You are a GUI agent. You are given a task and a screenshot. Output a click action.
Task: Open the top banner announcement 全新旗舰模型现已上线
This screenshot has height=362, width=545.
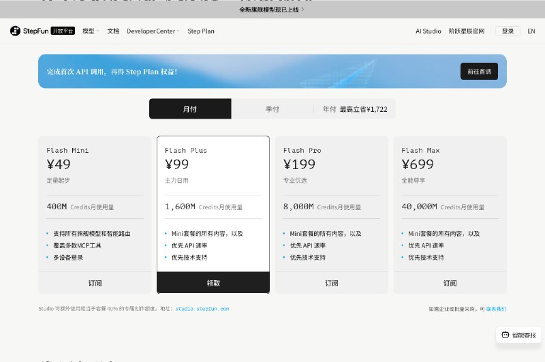(x=272, y=10)
